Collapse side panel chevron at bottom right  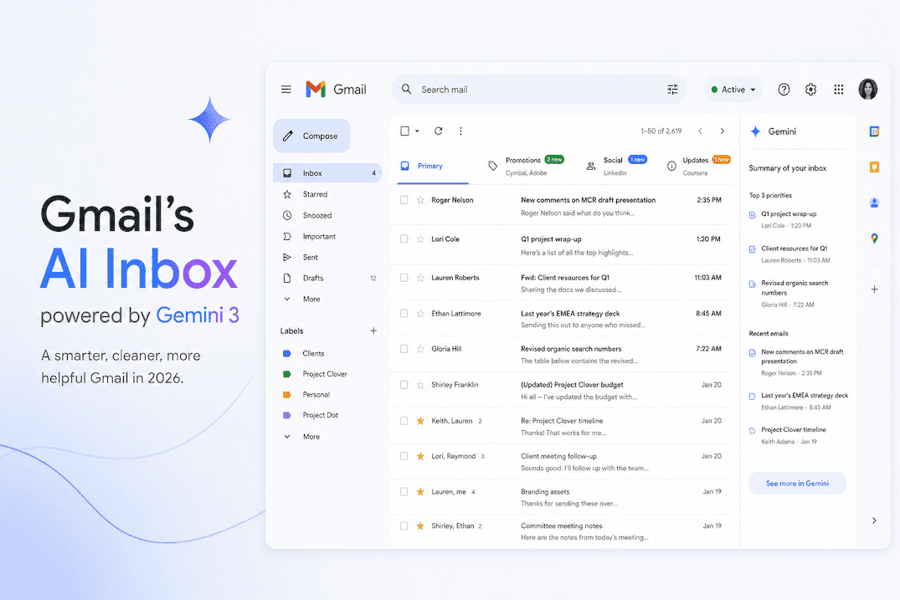click(874, 521)
